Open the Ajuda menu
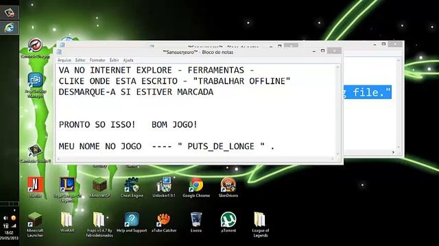The image size is (439, 246). [x=128, y=60]
